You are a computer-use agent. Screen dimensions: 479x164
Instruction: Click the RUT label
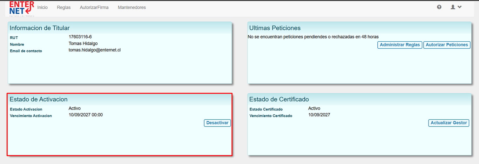pos(14,38)
